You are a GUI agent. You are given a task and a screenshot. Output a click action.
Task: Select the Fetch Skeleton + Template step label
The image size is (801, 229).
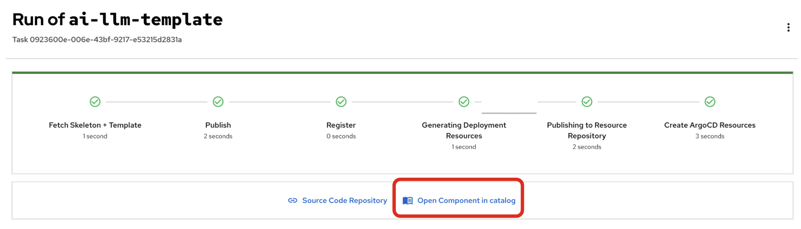tap(95, 125)
